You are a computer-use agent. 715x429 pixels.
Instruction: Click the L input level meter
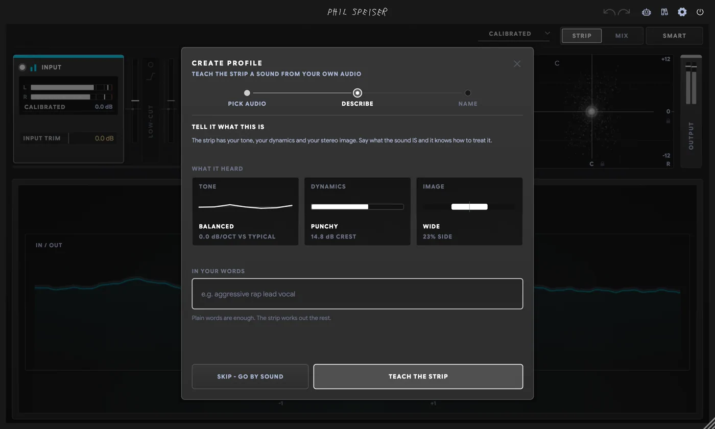point(71,87)
